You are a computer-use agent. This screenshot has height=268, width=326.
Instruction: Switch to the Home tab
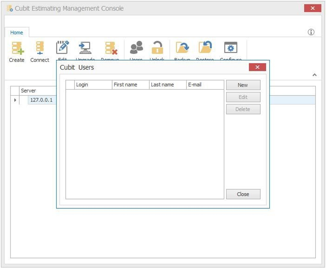click(17, 33)
